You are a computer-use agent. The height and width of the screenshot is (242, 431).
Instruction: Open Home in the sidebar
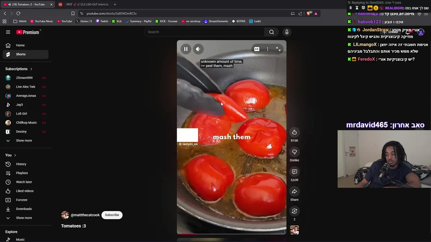[x=26, y=45]
